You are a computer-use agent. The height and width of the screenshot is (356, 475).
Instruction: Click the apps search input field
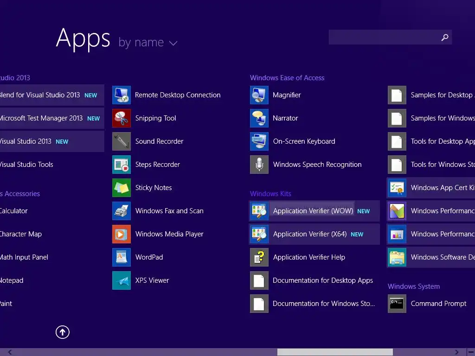[x=390, y=37]
